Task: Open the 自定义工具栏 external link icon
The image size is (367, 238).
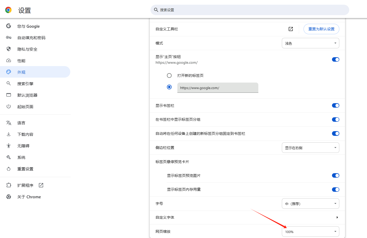Action: [x=291, y=29]
